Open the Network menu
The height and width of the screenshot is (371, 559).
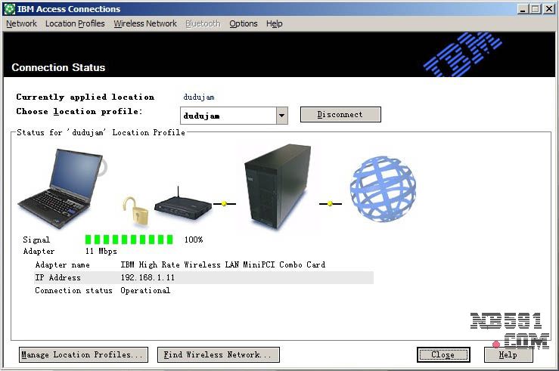(x=21, y=23)
